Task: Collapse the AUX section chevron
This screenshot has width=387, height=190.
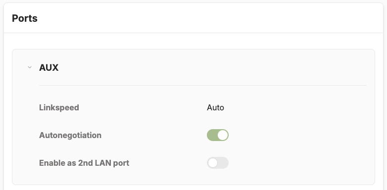Action: tap(30, 67)
